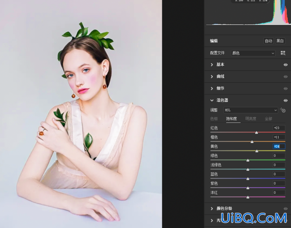Screen dimensions: 291x228
Task: Click the 黄色 slider handle
Action: tap(257, 151)
